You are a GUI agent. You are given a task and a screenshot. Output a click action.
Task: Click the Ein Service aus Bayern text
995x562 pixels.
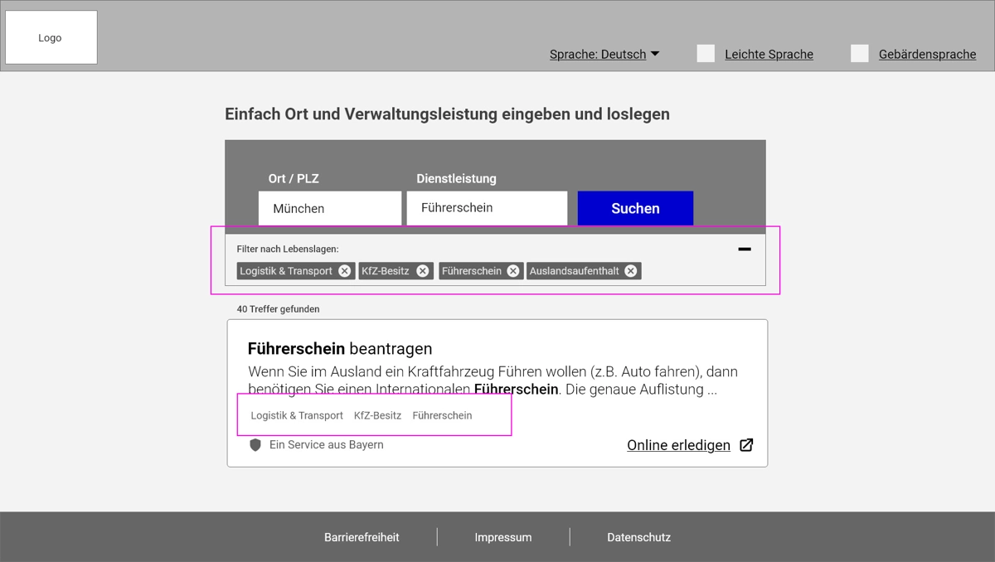click(327, 445)
